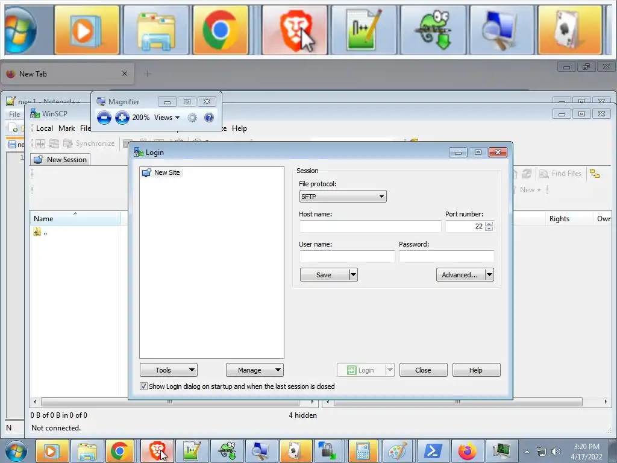Open the Magnifier Views dropdown
The width and height of the screenshot is (617, 463).
[167, 118]
